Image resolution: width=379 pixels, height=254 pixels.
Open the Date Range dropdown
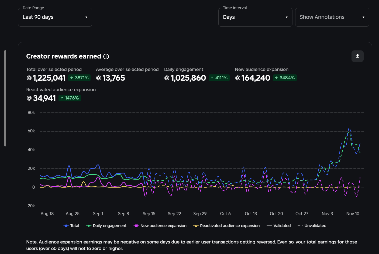tap(55, 17)
